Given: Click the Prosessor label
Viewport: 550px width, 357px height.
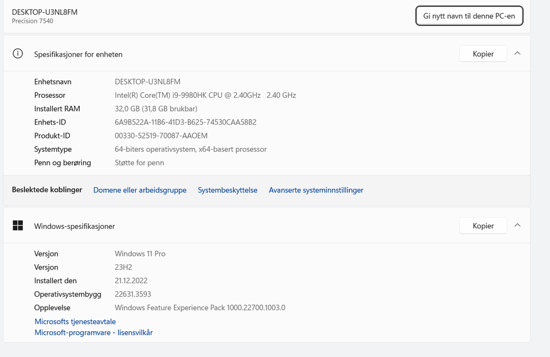Looking at the screenshot, I should (50, 96).
